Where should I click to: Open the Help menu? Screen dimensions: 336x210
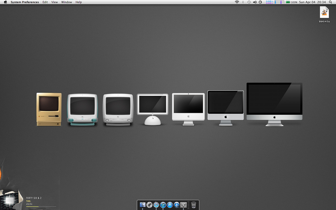(79, 2)
